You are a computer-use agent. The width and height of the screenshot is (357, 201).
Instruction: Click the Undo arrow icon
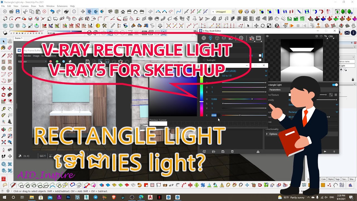52,12
